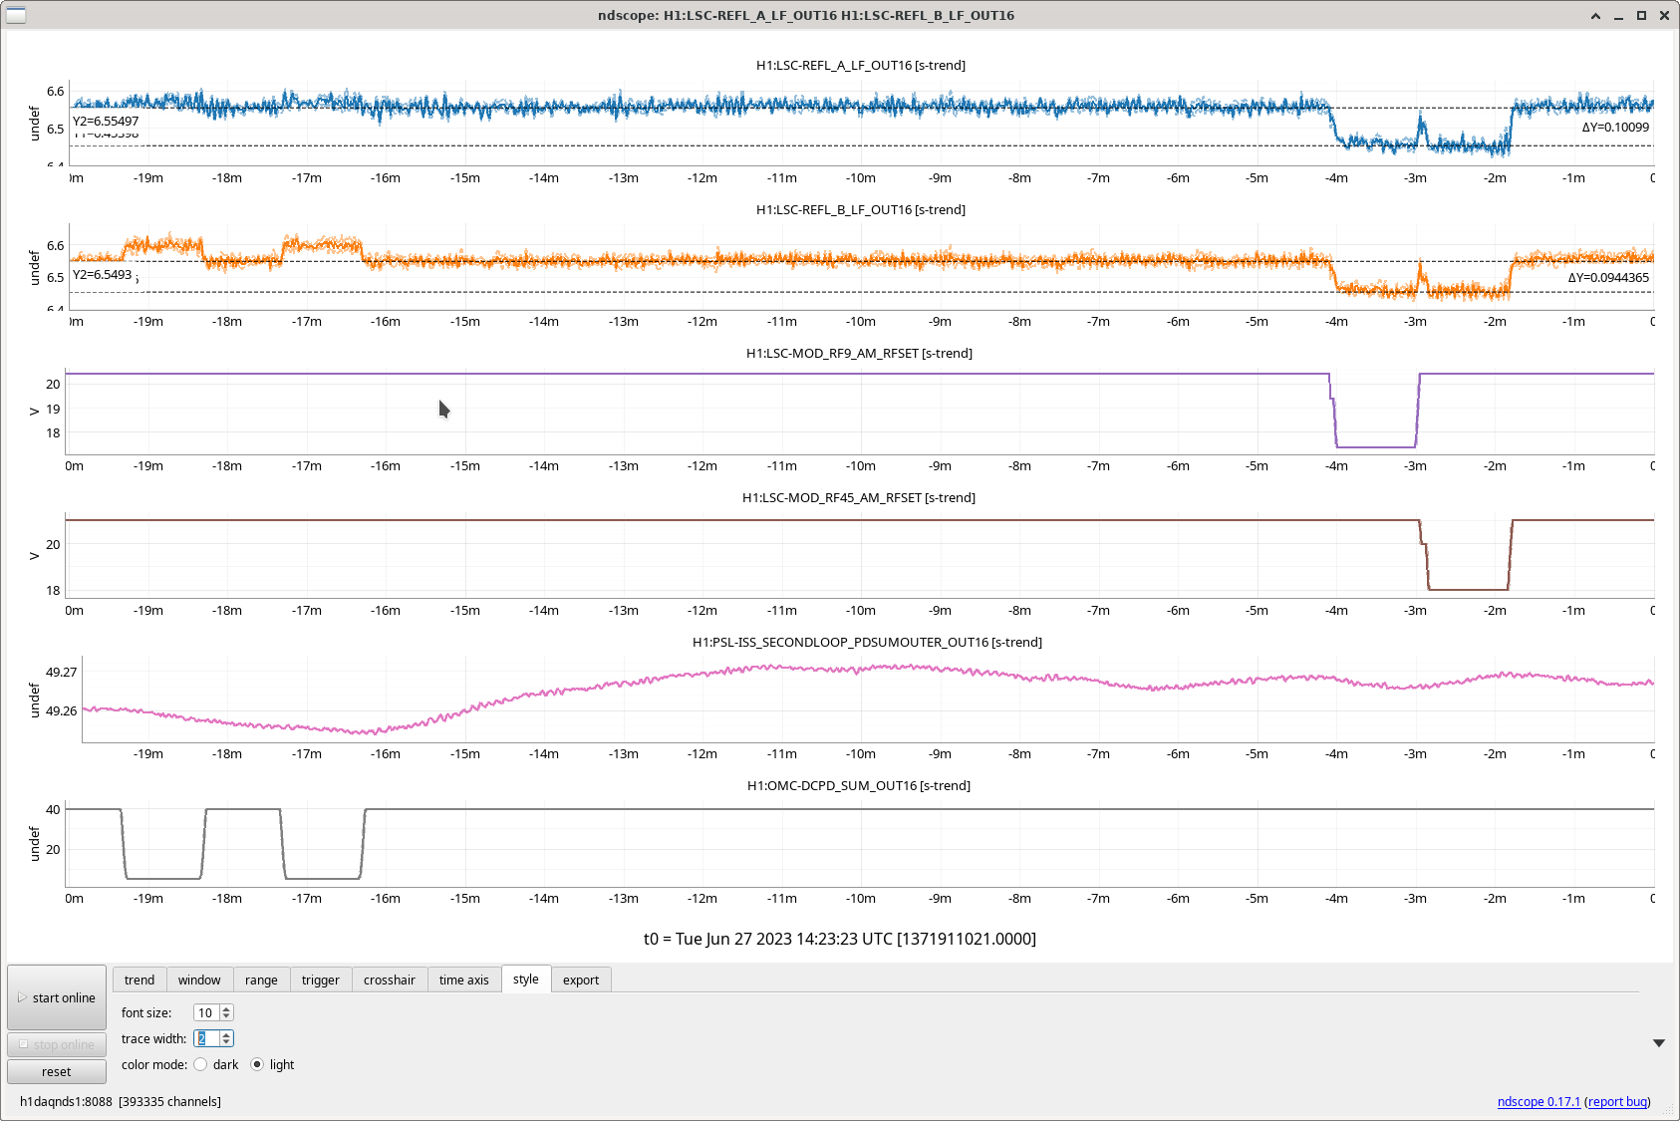This screenshot has width=1680, height=1121.
Task: Open the time axis tab
Action: [x=463, y=980]
